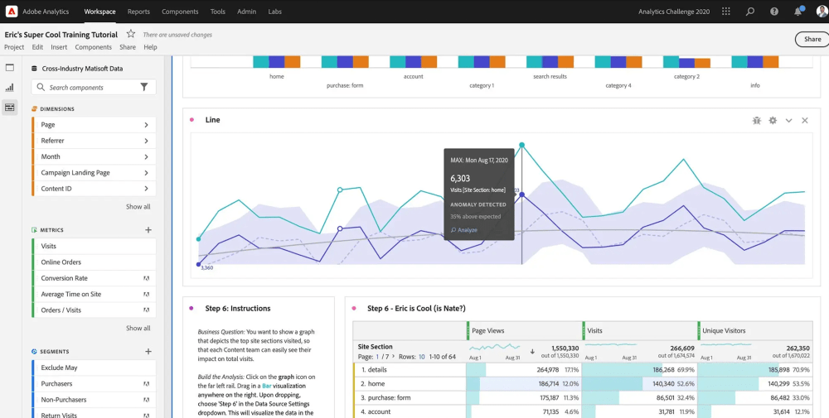This screenshot has width=829, height=418.
Task: Click the Adobe logo icon
Action: pyautogui.click(x=11, y=11)
